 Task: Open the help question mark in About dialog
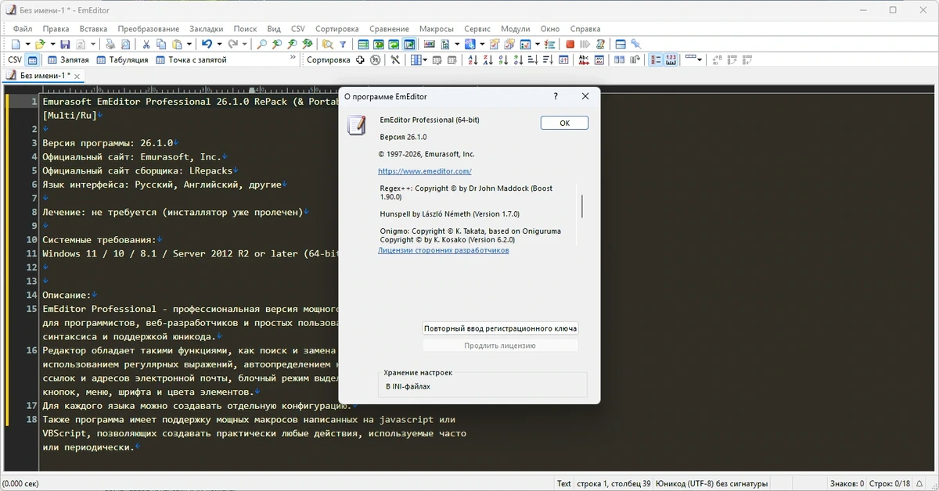click(x=556, y=96)
